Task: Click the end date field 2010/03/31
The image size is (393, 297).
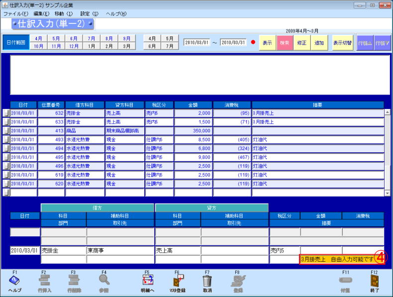Action: [233, 42]
